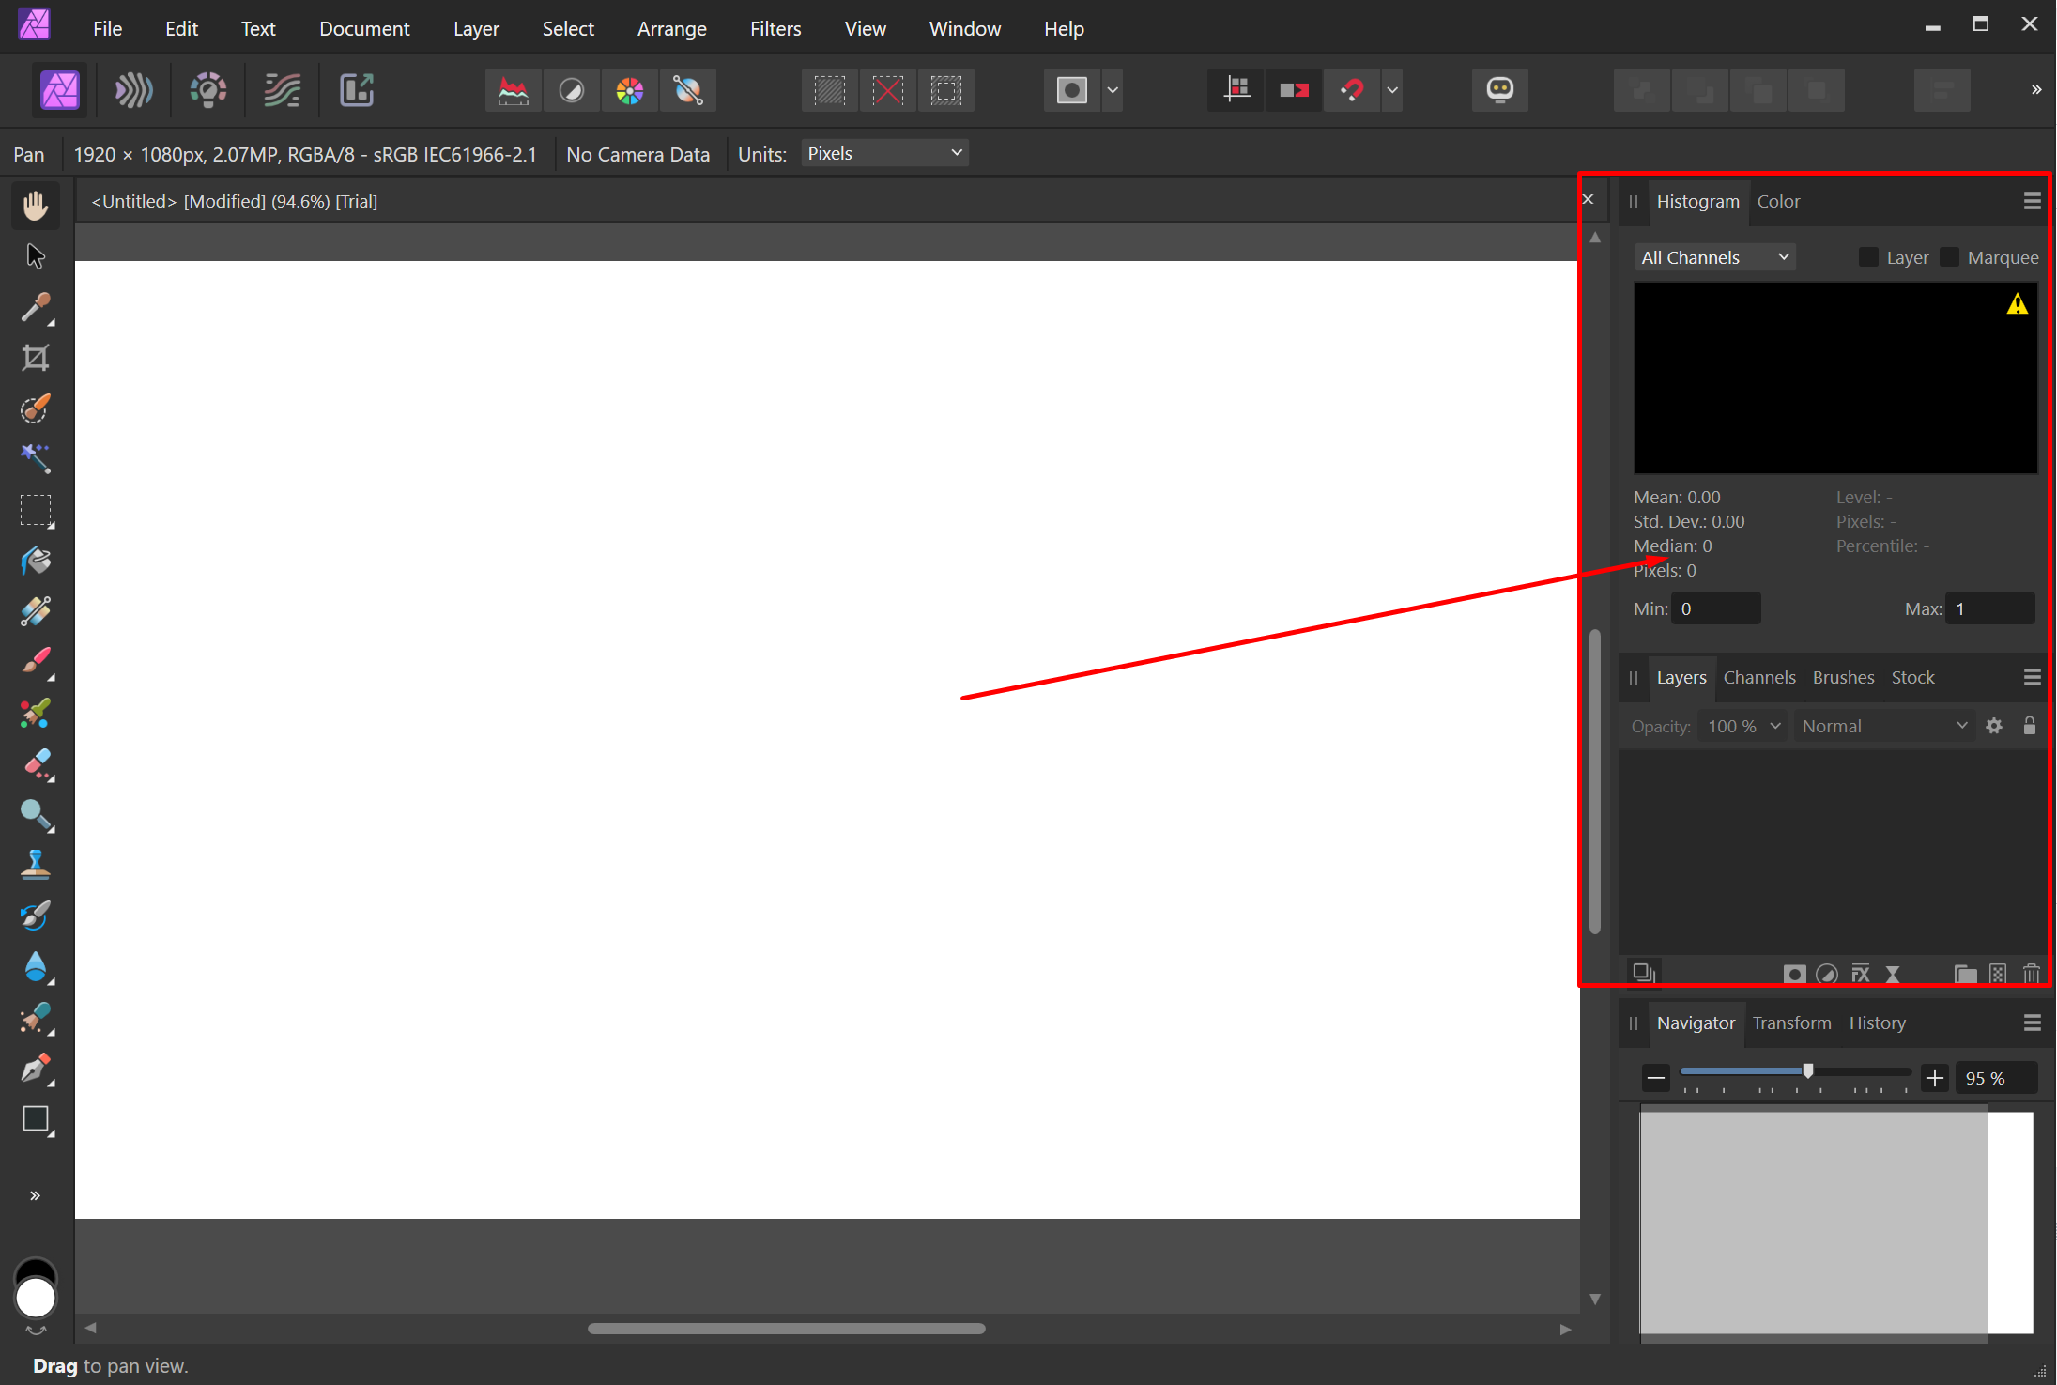Enable the Marquee histogram checkbox

click(x=1949, y=257)
